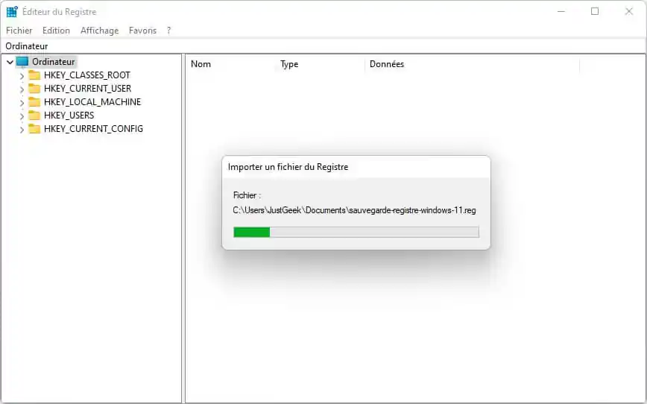647x404 pixels.
Task: Select the HKEY_LOCAL_MACHINE label
Action: point(92,102)
